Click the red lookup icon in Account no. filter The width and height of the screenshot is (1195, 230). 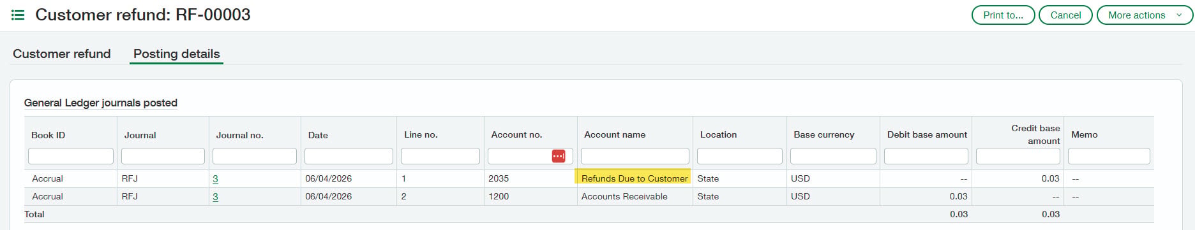559,156
